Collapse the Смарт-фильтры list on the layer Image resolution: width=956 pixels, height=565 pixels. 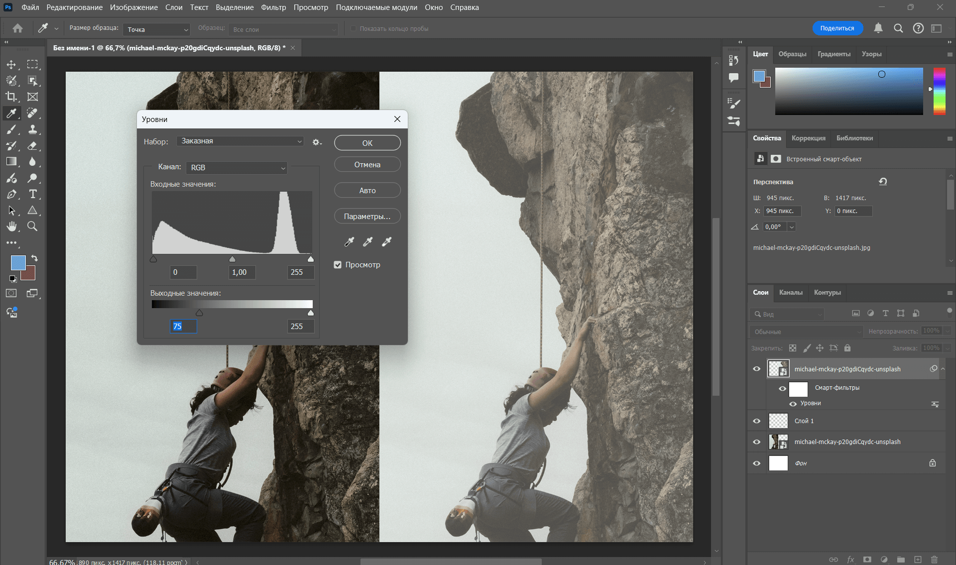(943, 369)
